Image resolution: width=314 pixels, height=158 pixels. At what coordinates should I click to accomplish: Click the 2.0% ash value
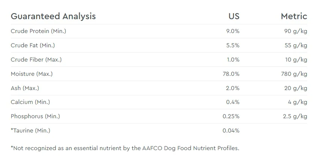pyautogui.click(x=233, y=88)
